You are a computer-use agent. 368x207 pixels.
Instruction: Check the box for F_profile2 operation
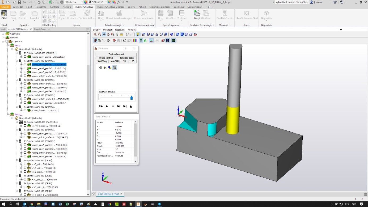click(25, 68)
